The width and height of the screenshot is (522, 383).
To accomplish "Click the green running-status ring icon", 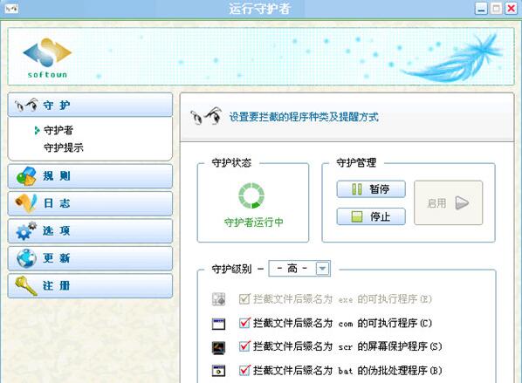I will pyautogui.click(x=251, y=195).
